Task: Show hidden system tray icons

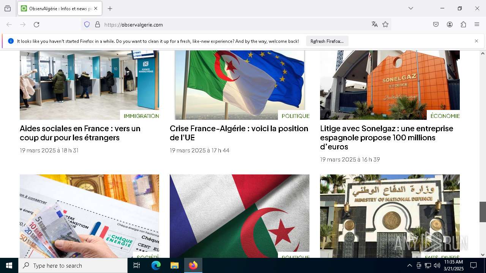Action: click(x=409, y=265)
